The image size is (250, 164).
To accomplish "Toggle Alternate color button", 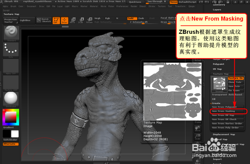I will point(11,144).
